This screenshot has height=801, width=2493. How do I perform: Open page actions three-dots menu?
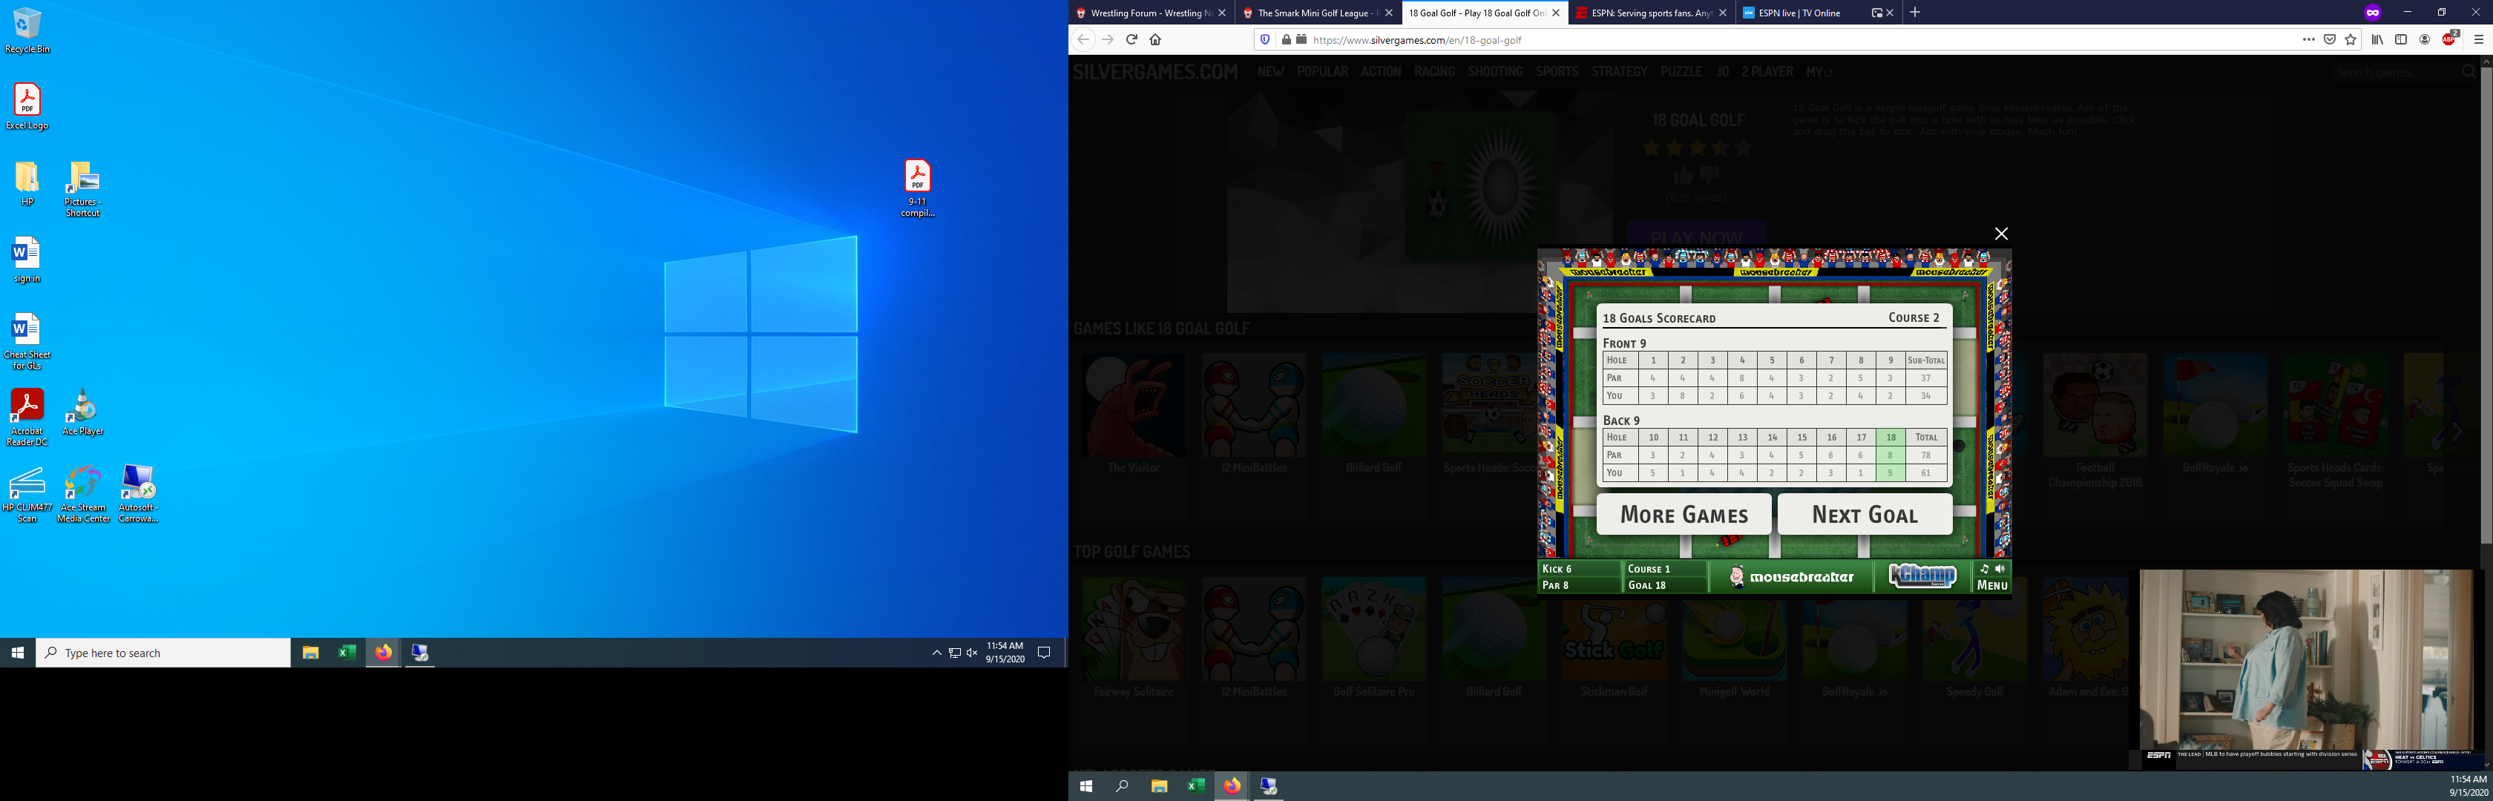pos(2308,39)
